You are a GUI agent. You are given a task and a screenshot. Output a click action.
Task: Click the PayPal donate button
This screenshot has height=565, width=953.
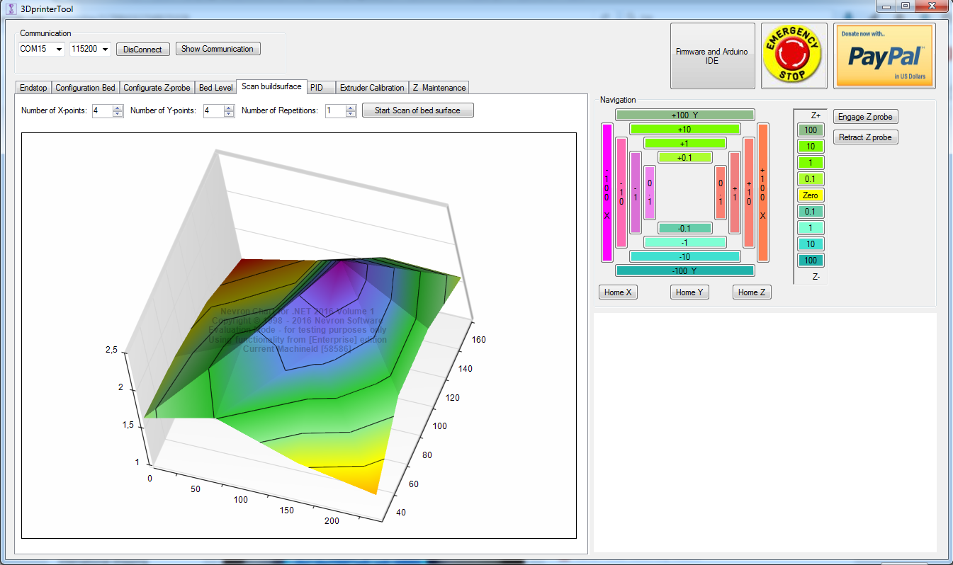[884, 56]
